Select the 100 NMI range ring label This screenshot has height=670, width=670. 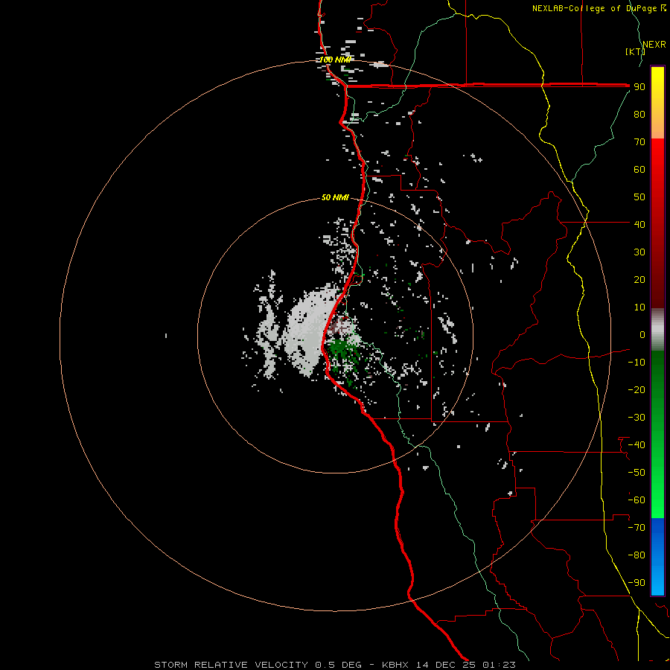pyautogui.click(x=336, y=60)
